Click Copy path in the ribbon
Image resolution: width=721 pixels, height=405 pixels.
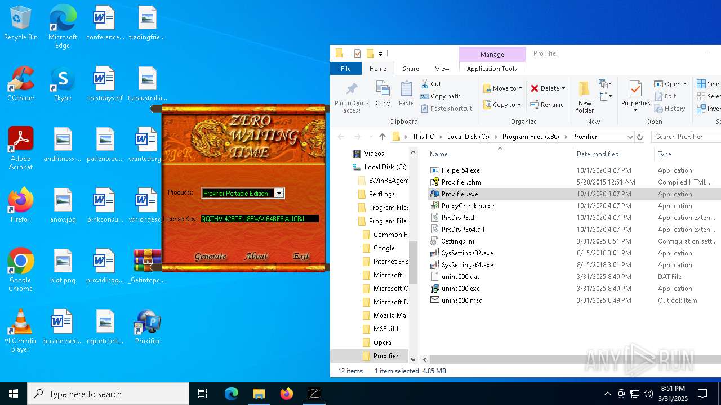point(440,96)
